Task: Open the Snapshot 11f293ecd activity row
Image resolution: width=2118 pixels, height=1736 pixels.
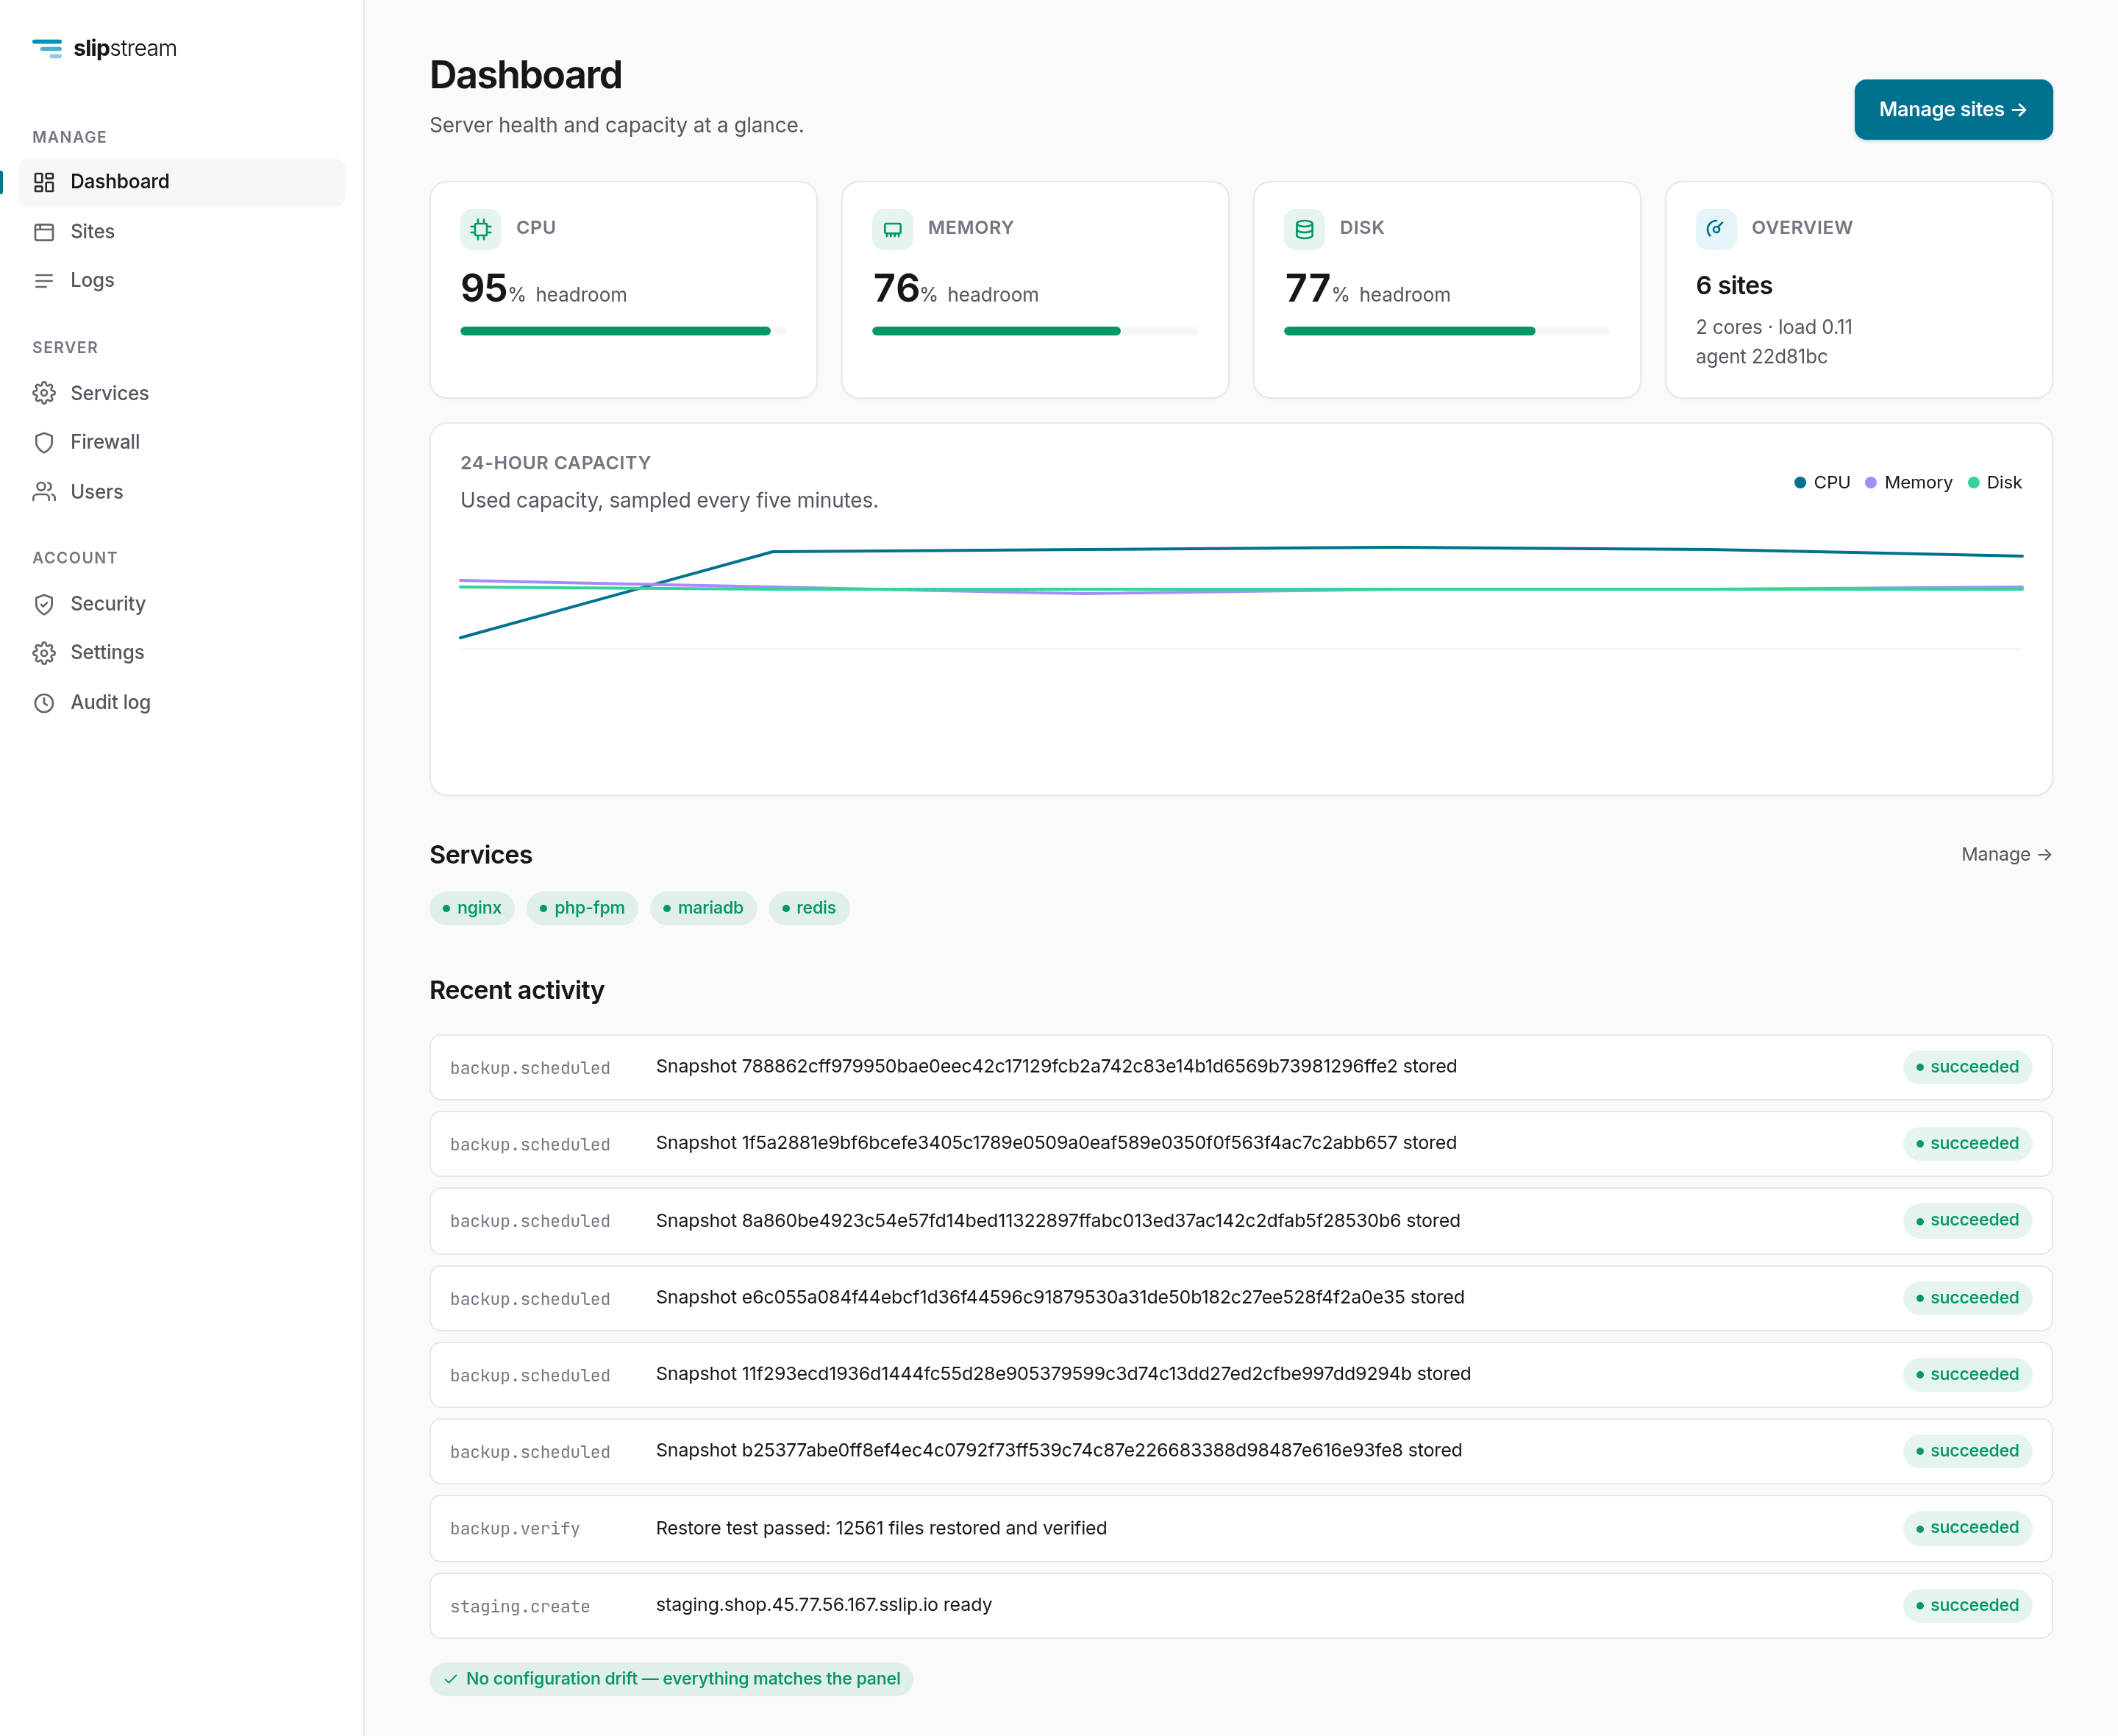Action: pos(1241,1375)
